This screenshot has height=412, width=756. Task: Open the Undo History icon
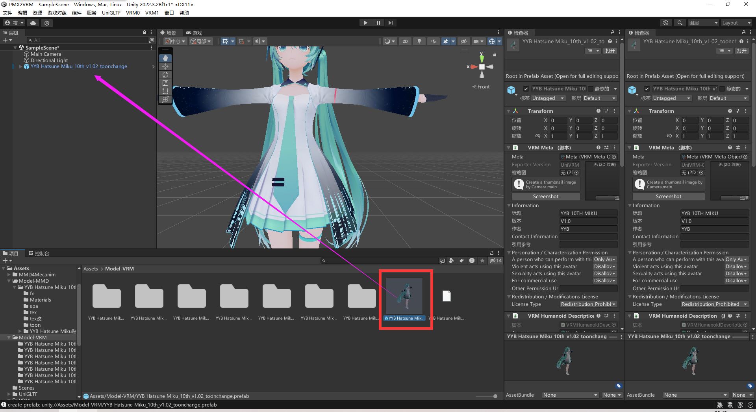[x=666, y=23]
